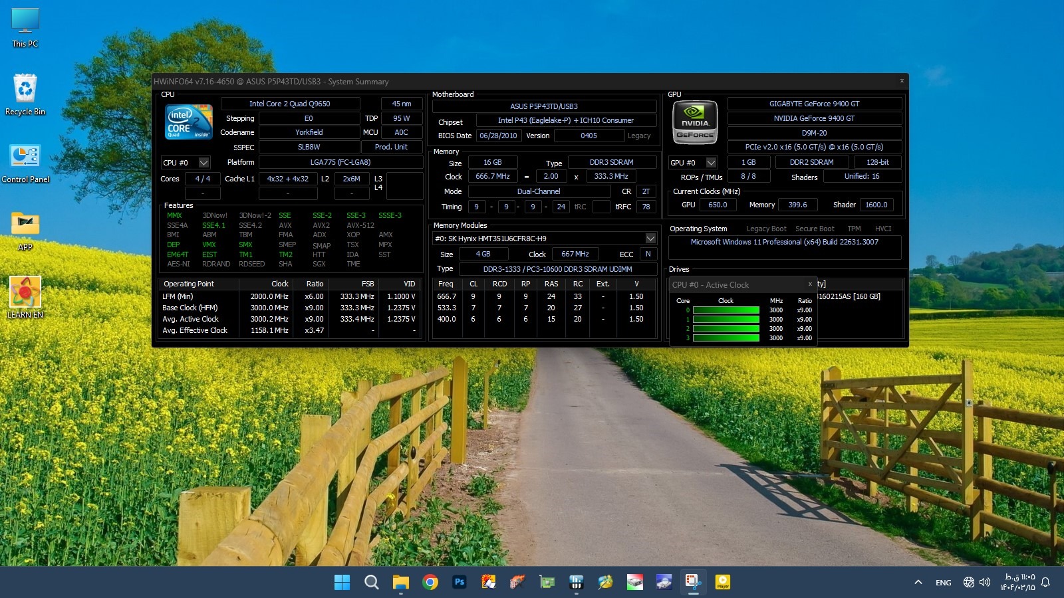Expand the GPU #0 selector dropdown
This screenshot has width=1064, height=598.
coord(711,163)
